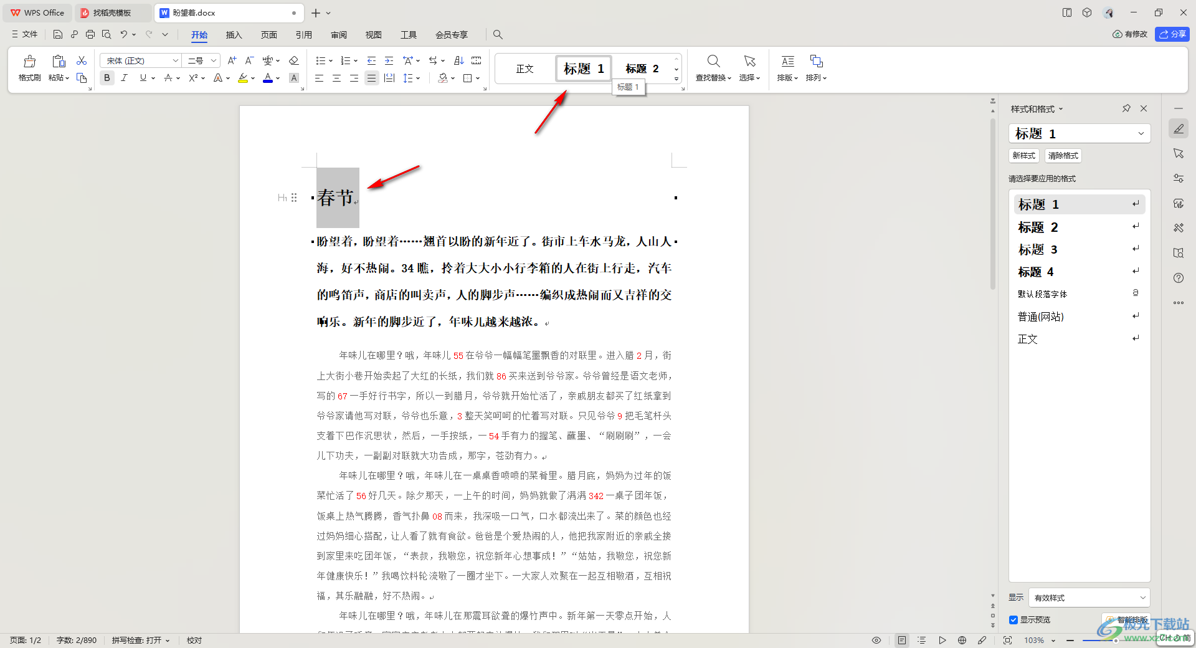Click the Undo arrow icon
1196x648 pixels.
click(124, 34)
